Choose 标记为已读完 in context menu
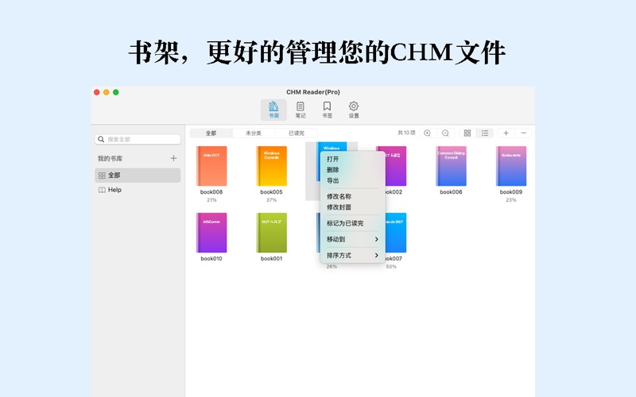Image resolution: width=636 pixels, height=397 pixels. click(x=345, y=223)
